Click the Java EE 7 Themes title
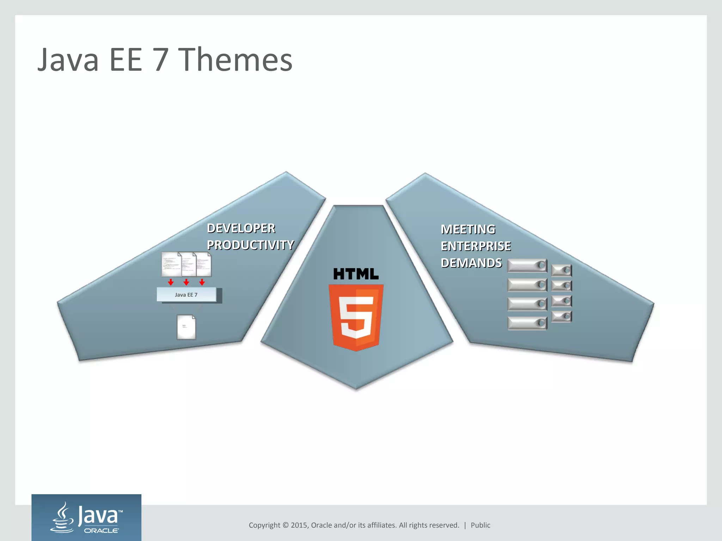 pos(165,60)
